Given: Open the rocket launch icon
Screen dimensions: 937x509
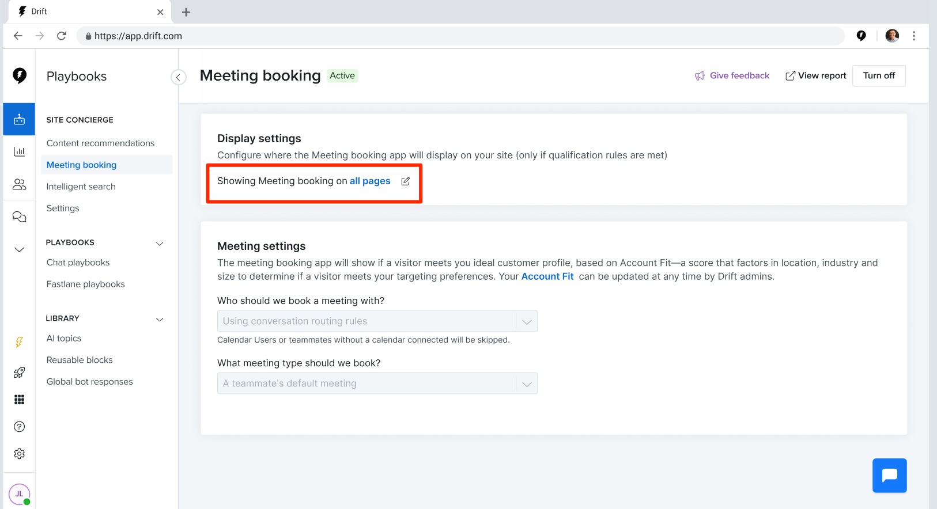Looking at the screenshot, I should tap(19, 373).
